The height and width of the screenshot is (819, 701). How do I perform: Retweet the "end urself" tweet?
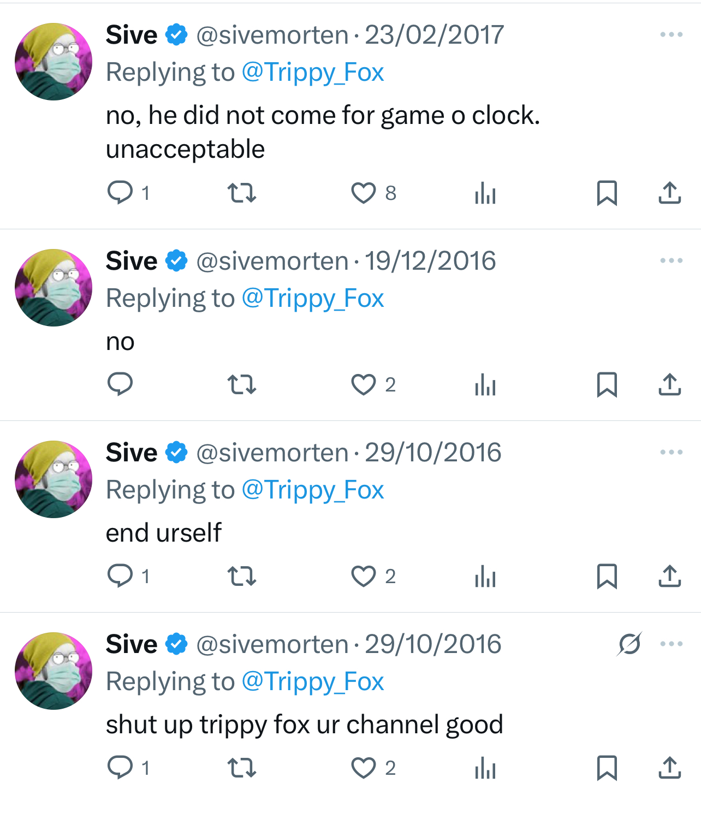coord(241,577)
